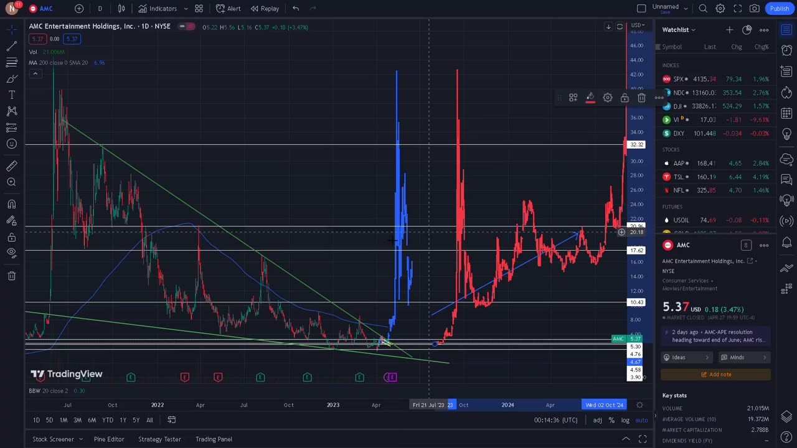The image size is (797, 448).
Task: Select USOIL row in the watchlist
Action: point(715,220)
